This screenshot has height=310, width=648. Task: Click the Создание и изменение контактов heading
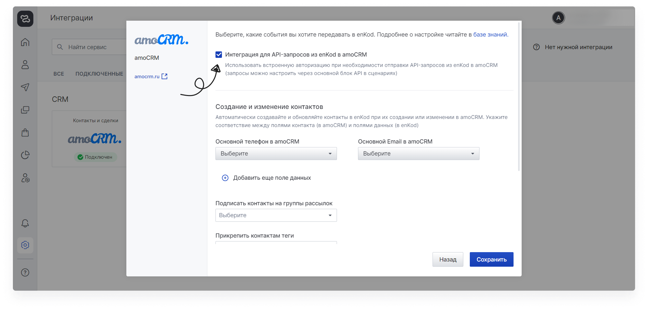(269, 107)
